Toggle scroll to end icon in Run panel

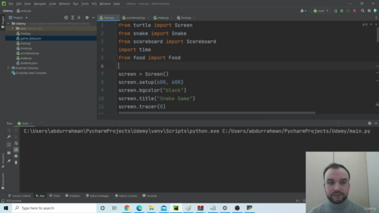16,150
